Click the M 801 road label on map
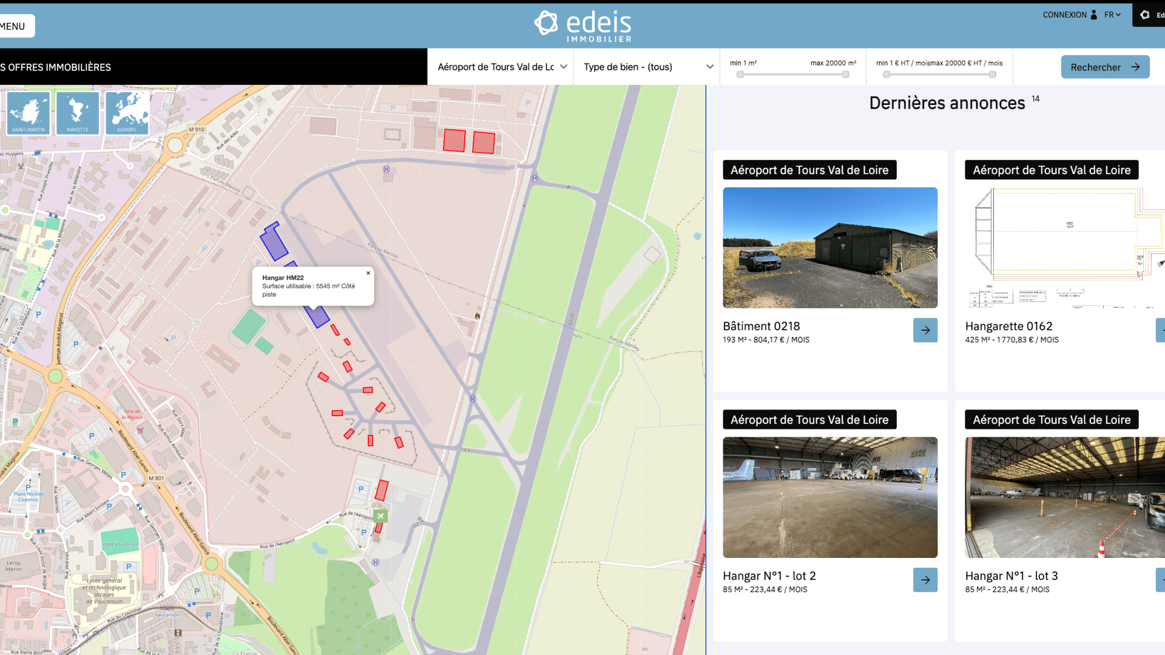This screenshot has height=655, width=1165. (156, 478)
